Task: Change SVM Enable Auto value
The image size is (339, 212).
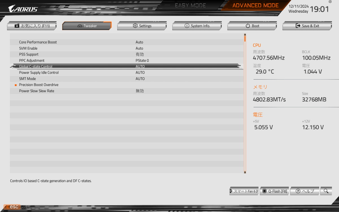Action: tap(139, 48)
